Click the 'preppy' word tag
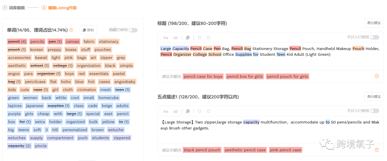The width and height of the screenshot is (387, 161). coord(54,50)
